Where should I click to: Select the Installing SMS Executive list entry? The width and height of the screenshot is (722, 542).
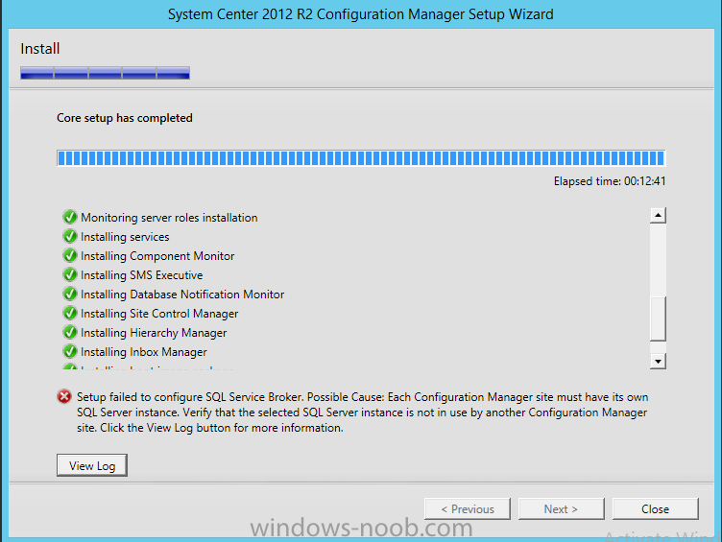pos(141,275)
